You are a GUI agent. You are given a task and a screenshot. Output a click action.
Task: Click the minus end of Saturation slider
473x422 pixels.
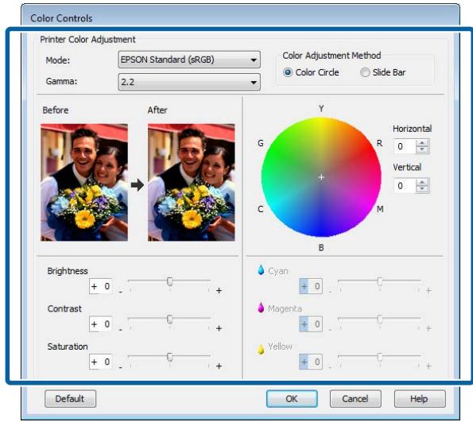[120, 367]
